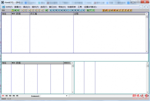Select the M5 memory tab
This screenshot has height=101, width=150.
[17, 96]
